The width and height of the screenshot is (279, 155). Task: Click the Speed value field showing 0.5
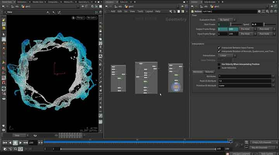tap(257, 24)
